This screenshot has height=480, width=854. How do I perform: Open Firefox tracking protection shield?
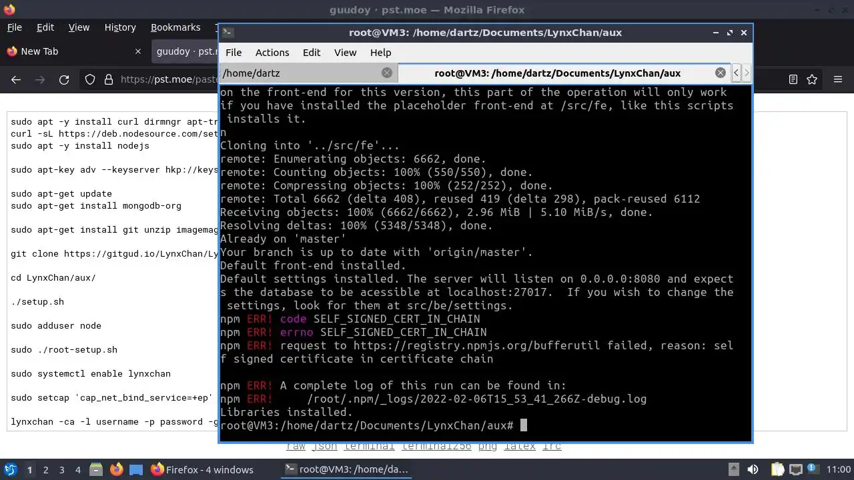(90, 79)
